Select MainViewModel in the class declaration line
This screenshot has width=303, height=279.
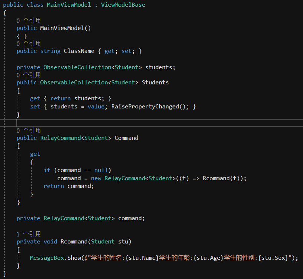tap(69, 5)
